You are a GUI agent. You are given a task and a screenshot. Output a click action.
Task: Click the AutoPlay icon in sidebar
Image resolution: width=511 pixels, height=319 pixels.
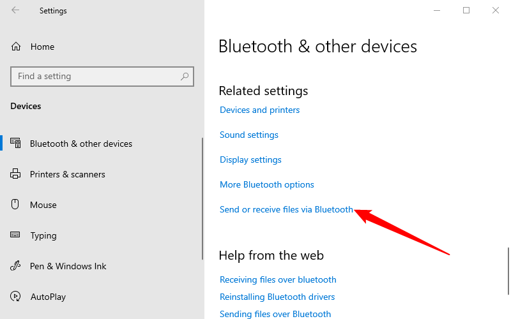point(16,297)
